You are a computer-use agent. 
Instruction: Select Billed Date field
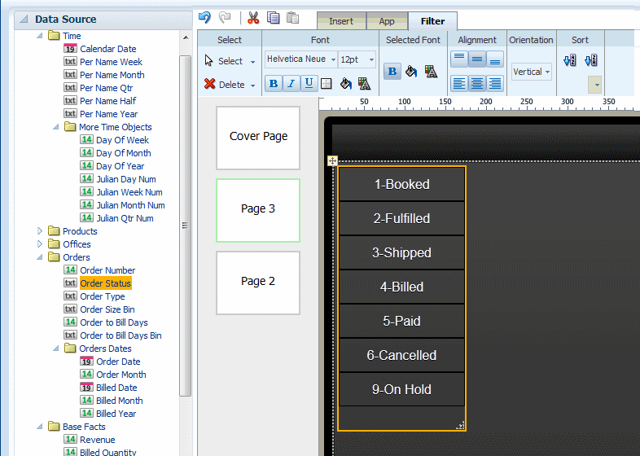pyautogui.click(x=116, y=388)
